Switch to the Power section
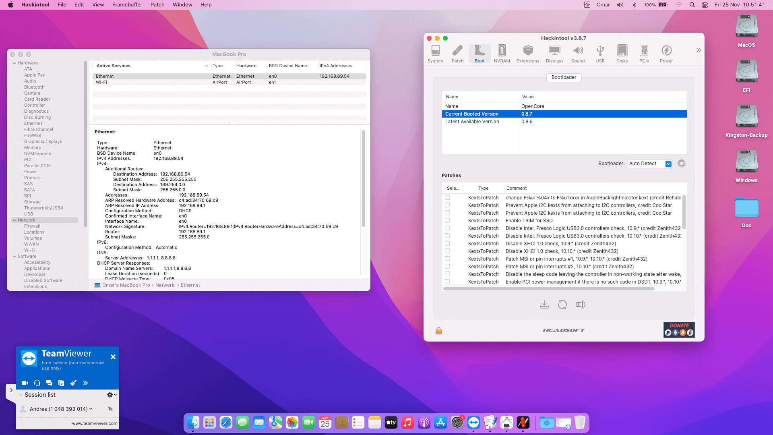Screen dimensions: 773x435 click(666, 54)
